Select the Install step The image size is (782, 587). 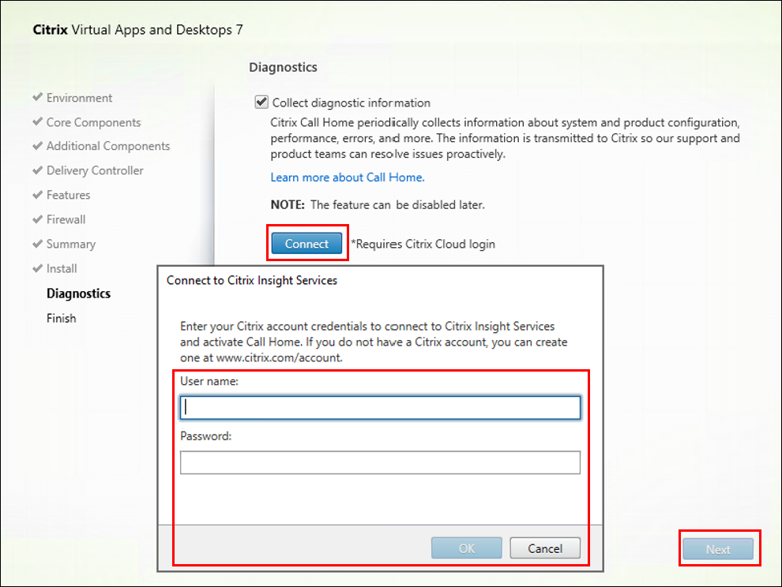[62, 268]
